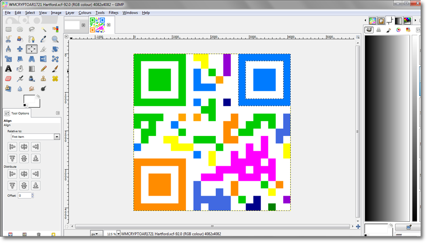Select the Dodge/Burn tool
The width and height of the screenshot is (427, 243).
pos(43,89)
